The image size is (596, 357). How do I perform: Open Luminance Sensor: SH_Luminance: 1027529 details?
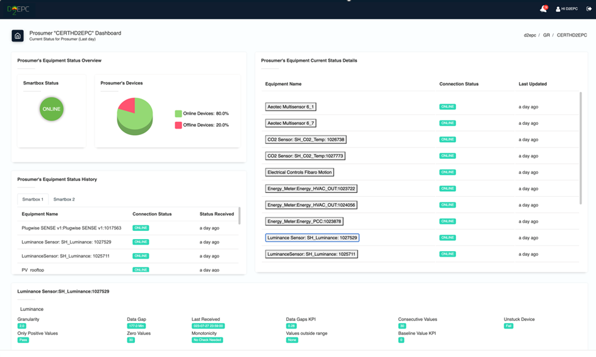click(312, 238)
